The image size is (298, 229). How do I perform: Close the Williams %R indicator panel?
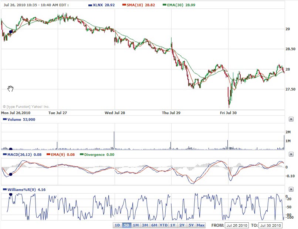(x=291, y=189)
